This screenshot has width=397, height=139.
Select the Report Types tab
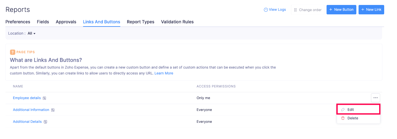pyautogui.click(x=140, y=22)
